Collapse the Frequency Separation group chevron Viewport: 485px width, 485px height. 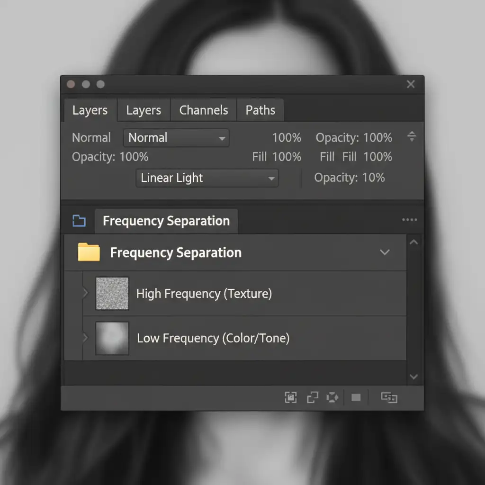click(385, 252)
